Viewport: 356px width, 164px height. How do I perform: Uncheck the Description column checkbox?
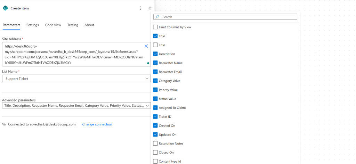pyautogui.click(x=155, y=54)
